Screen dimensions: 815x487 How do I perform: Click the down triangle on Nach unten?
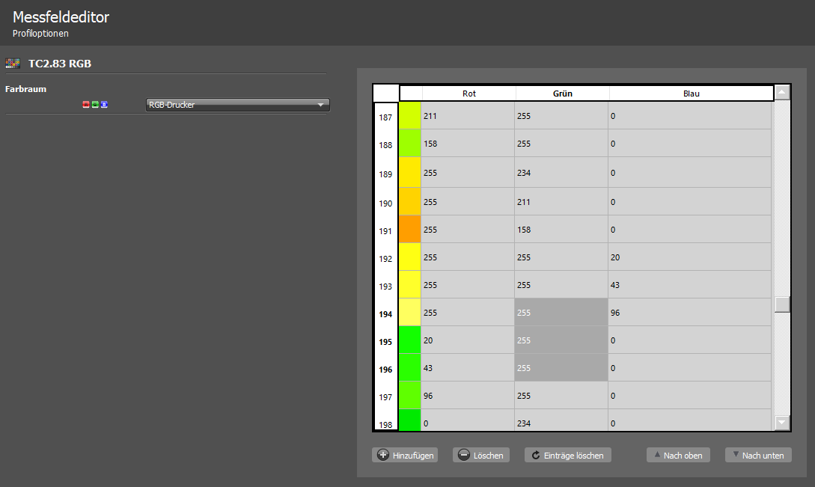tap(736, 455)
